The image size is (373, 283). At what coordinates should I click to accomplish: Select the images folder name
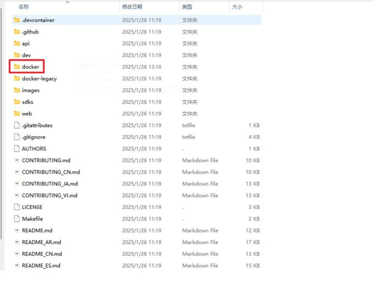pos(30,90)
